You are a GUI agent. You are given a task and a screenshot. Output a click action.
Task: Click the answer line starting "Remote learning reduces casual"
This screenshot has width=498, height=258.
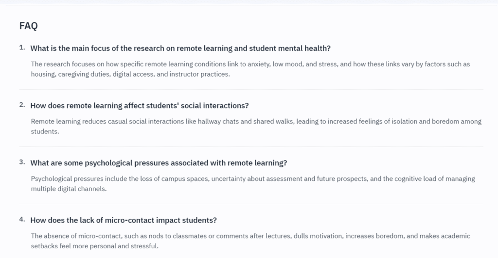(256, 121)
